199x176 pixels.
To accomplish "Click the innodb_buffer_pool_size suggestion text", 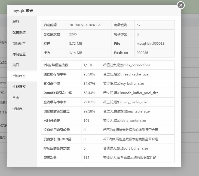I will [131, 93].
